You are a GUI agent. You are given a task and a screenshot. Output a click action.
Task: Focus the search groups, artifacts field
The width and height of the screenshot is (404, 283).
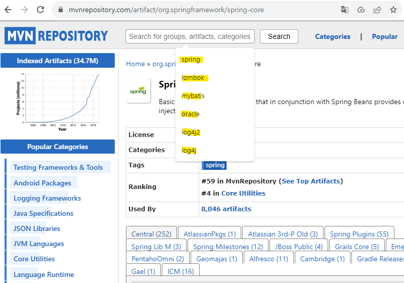pyautogui.click(x=190, y=36)
